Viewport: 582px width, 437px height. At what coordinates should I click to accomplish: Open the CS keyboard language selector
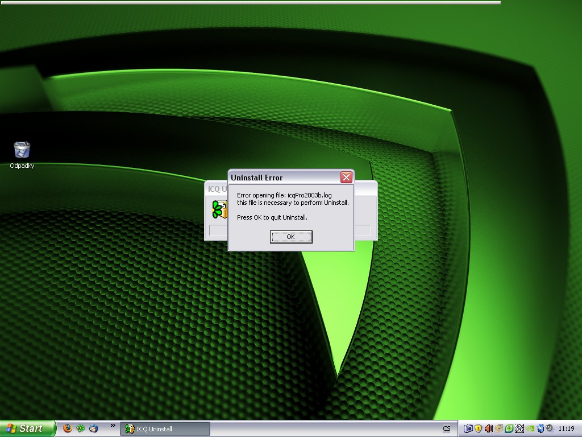point(447,429)
